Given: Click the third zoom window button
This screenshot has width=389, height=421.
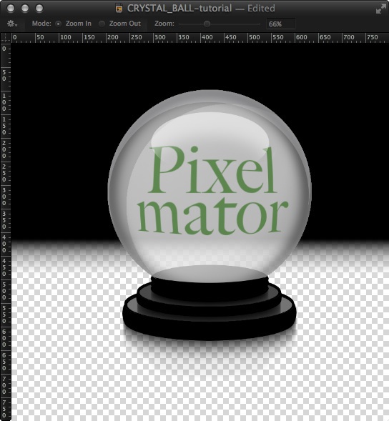Looking at the screenshot, I should (39, 9).
